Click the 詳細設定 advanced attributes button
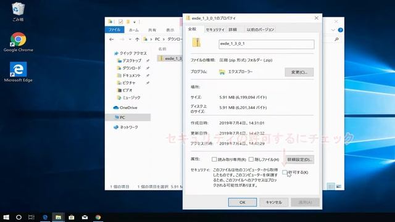Viewport: 395px width, 222px height. coord(299,159)
